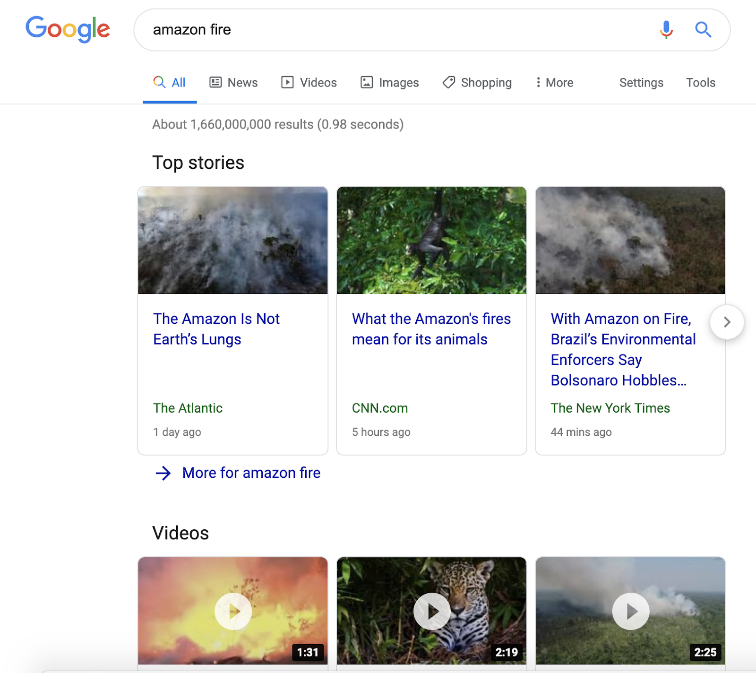Viewport: 756px width, 673px height.
Task: Open the monkey thumbnail of the CNN story
Action: pyautogui.click(x=432, y=240)
